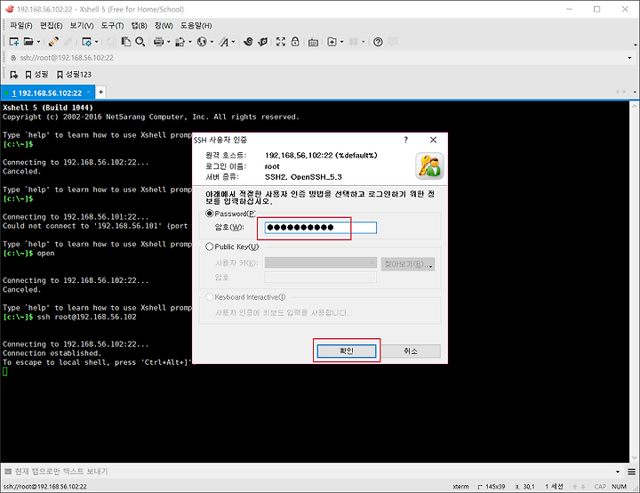Expand the Open folder dropdown arrow
The height and width of the screenshot is (493, 640).
tap(38, 42)
